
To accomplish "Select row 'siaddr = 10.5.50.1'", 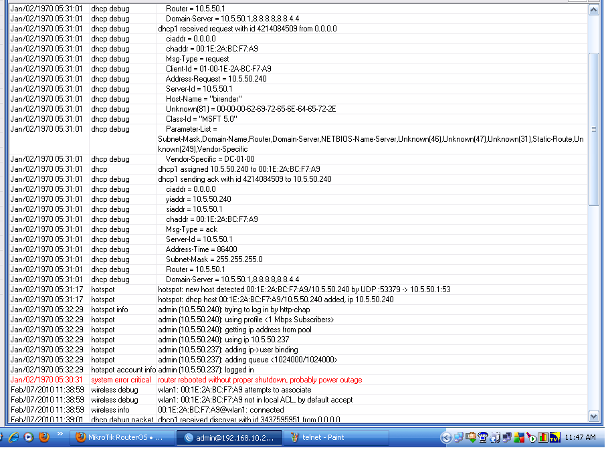I will tap(298, 210).
